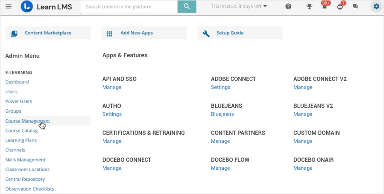Open Content Marketplace
Viewport: 384px width, 194px height.
pos(48,33)
